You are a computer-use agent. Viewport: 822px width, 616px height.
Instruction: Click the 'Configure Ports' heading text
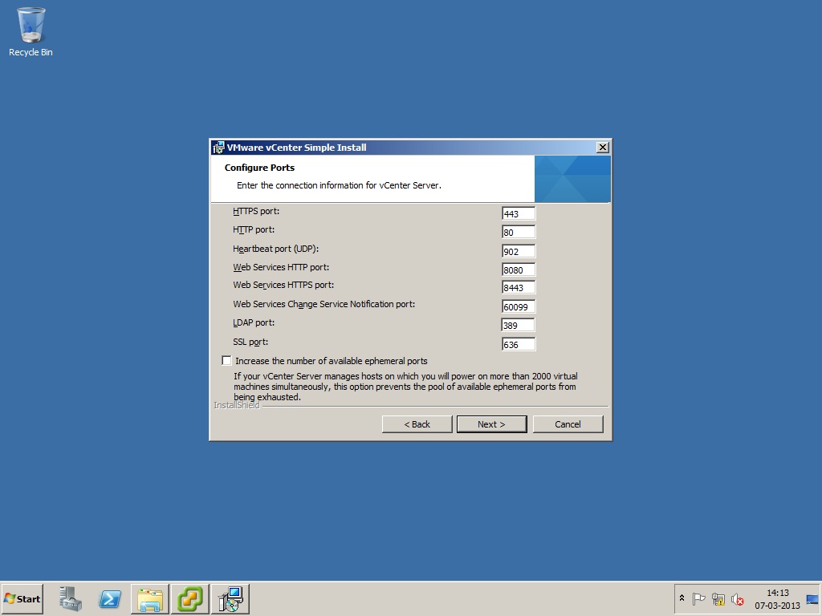point(259,168)
